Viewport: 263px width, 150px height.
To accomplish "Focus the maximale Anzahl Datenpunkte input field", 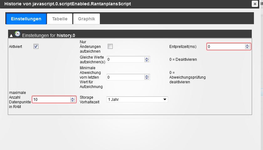I will pos(51,100).
